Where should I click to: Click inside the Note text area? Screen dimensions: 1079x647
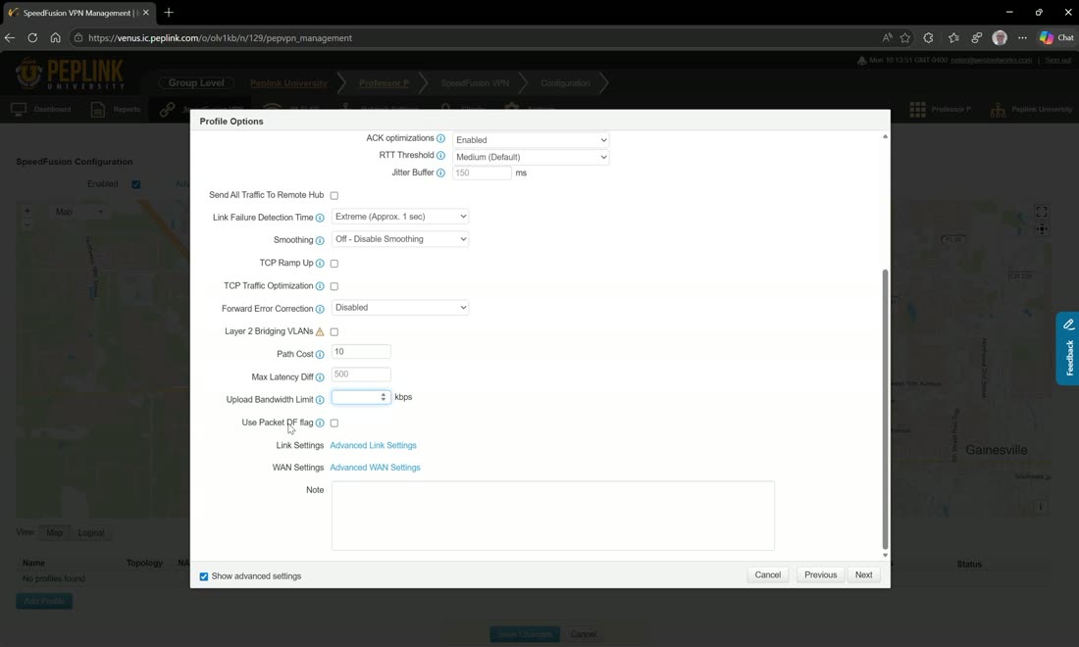coord(552,516)
